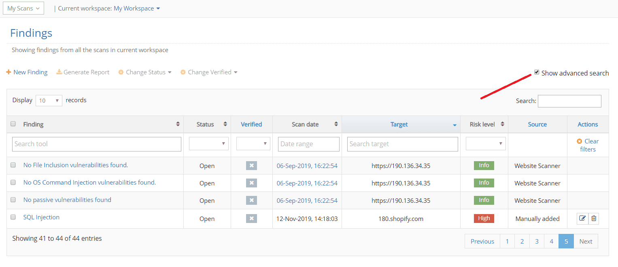Click the Search input field
Viewport: 618px width, 267px height.
tap(569, 101)
